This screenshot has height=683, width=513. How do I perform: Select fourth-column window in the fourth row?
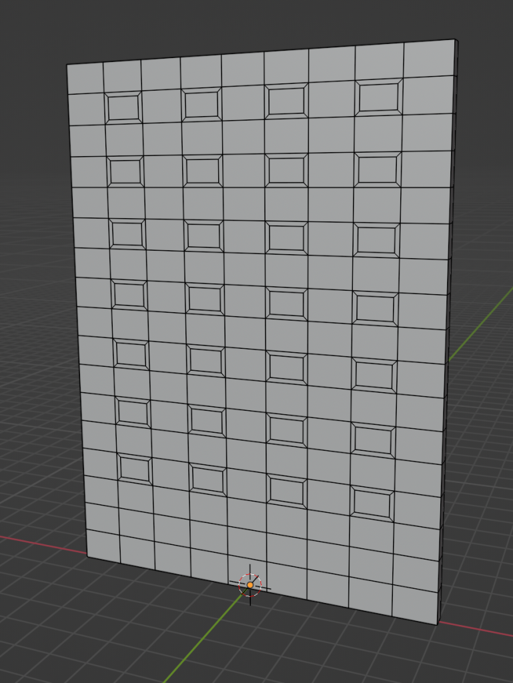(376, 307)
